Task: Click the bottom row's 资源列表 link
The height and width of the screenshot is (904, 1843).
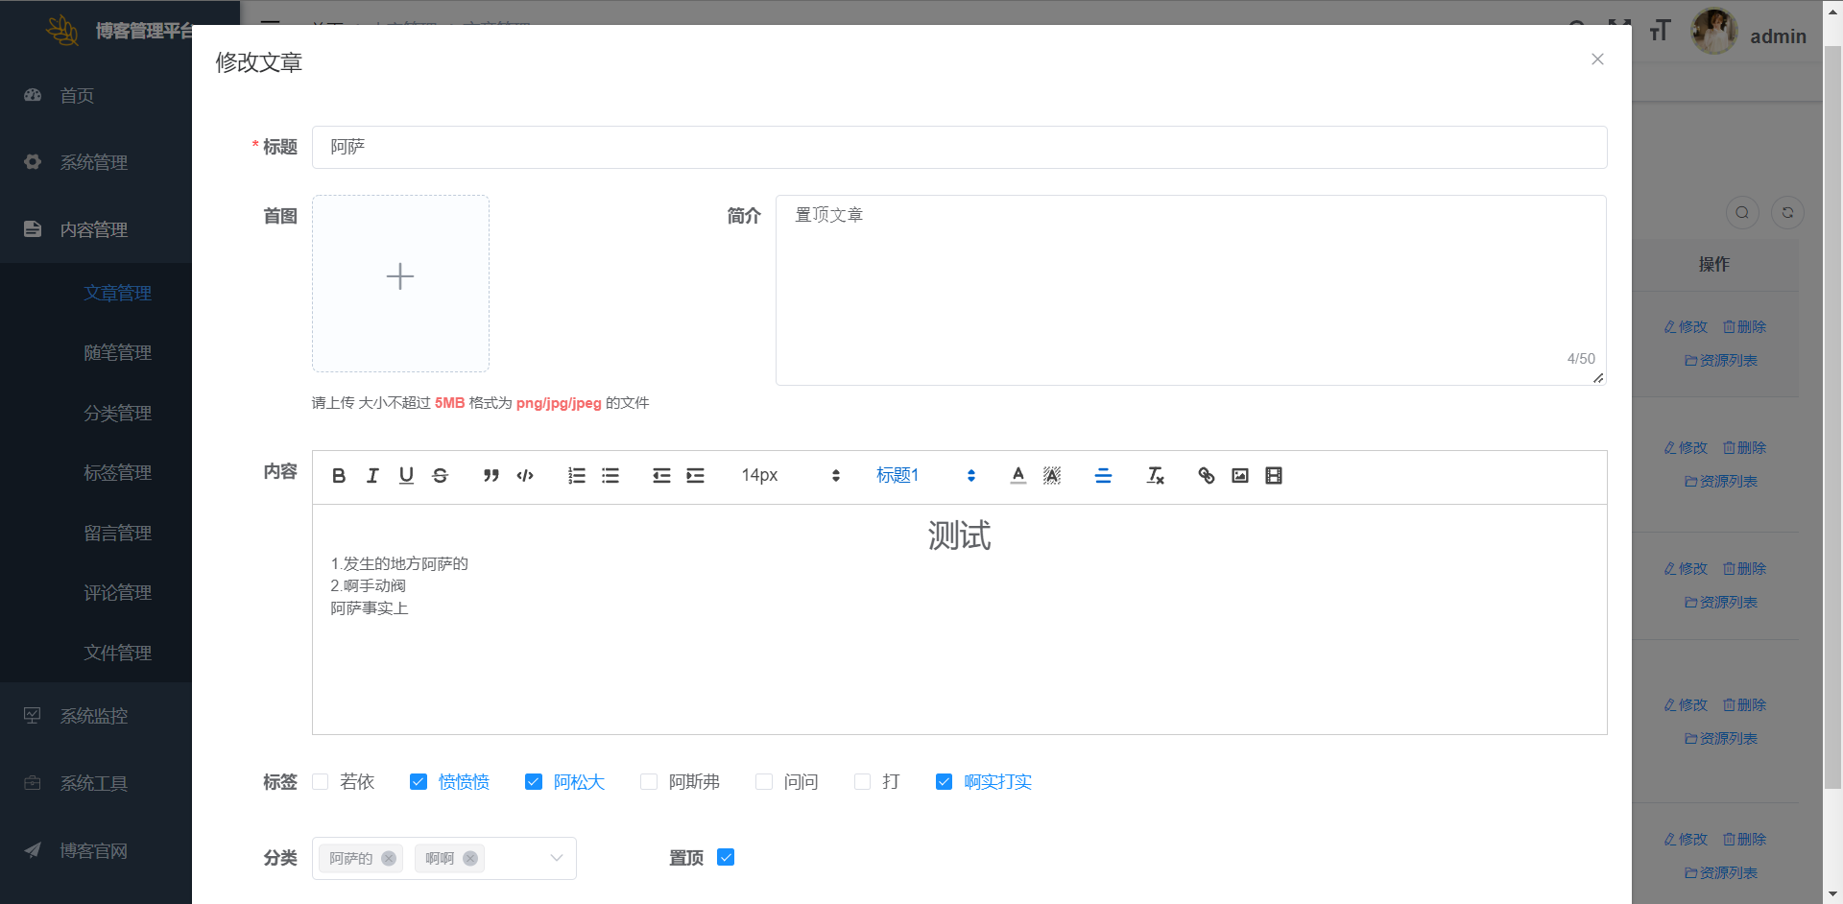Action: (x=1721, y=873)
